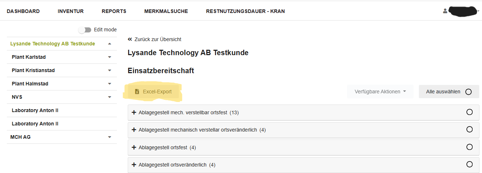The width and height of the screenshot is (482, 173).
Task: Expand MCH AG tree arrow
Action: coord(110,137)
